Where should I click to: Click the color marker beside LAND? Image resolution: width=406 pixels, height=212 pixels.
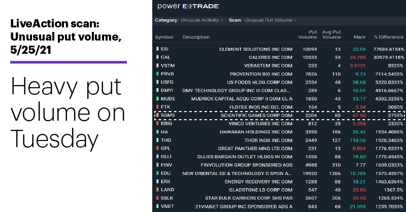pyautogui.click(x=157, y=190)
